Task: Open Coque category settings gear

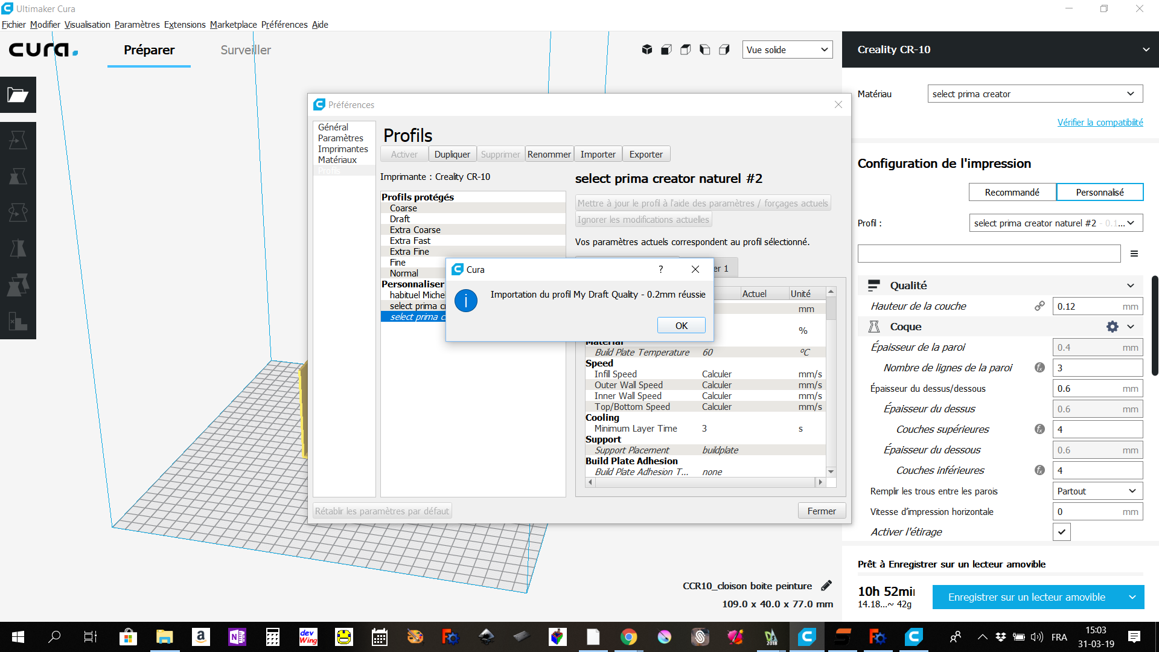Action: pos(1112,327)
